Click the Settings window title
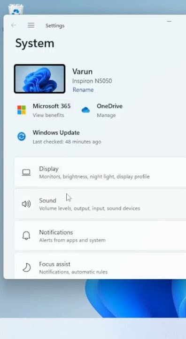 coord(55,26)
